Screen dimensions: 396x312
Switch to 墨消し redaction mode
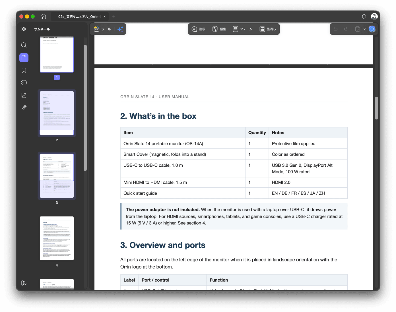coord(268,29)
